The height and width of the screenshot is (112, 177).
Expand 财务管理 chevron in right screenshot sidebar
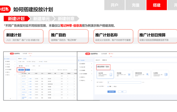point(92,70)
